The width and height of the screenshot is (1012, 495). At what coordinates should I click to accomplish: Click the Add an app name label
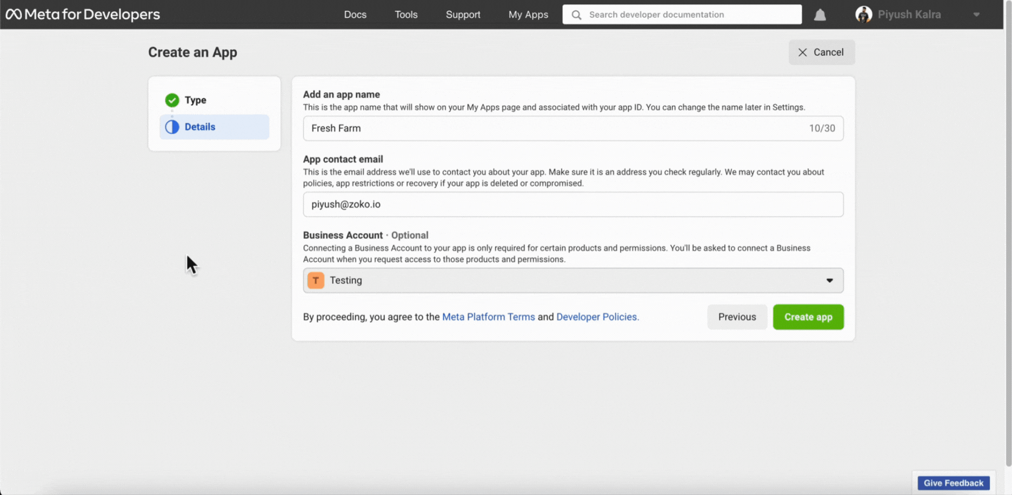(x=341, y=94)
